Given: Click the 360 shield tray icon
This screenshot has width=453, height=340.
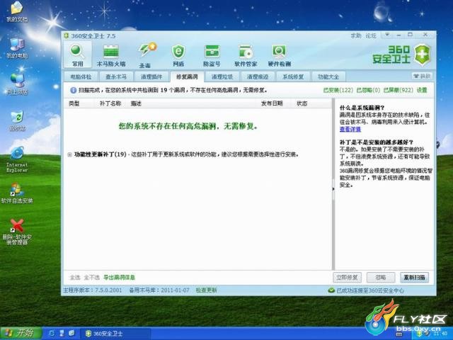Looking at the screenshot, I should (x=419, y=334).
